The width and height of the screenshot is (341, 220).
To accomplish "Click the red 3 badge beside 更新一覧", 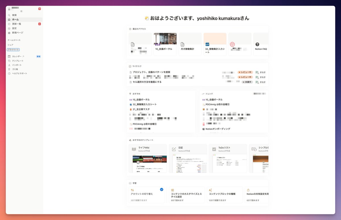I will pyautogui.click(x=39, y=24).
